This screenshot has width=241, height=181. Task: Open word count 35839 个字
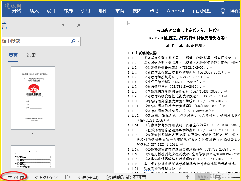coord(46,177)
